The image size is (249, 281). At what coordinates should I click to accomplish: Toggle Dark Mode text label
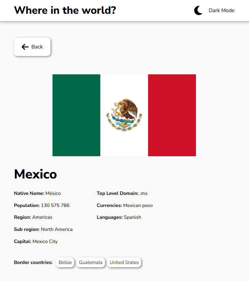coord(221,10)
